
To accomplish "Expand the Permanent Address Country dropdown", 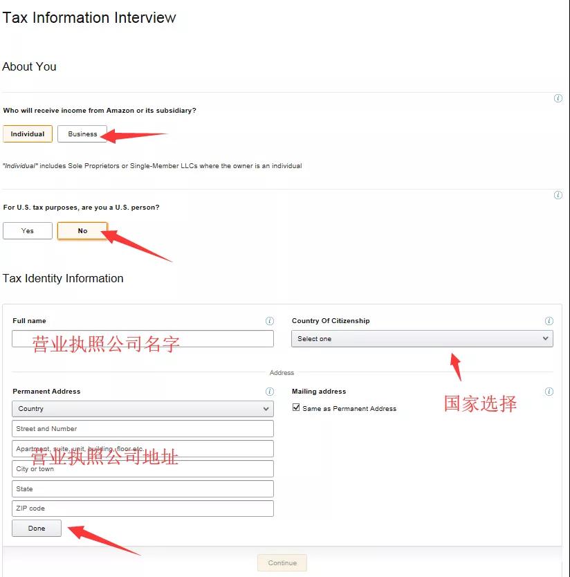I will [142, 409].
